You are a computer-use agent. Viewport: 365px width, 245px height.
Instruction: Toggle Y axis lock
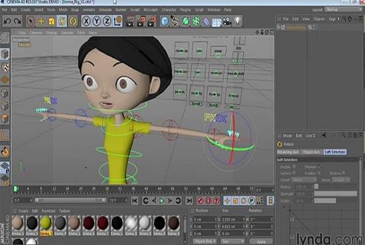point(97,21)
